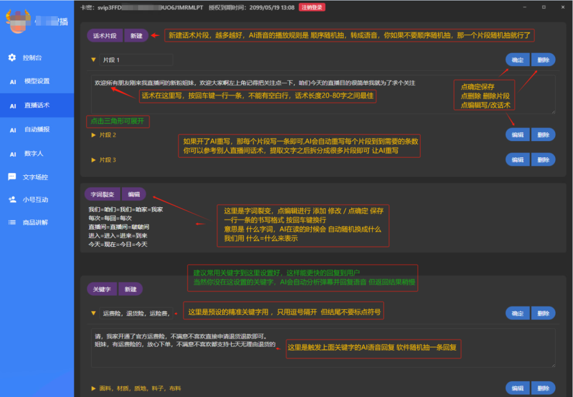
Task: Click 编辑 for 片段 2
Action: [x=518, y=135]
